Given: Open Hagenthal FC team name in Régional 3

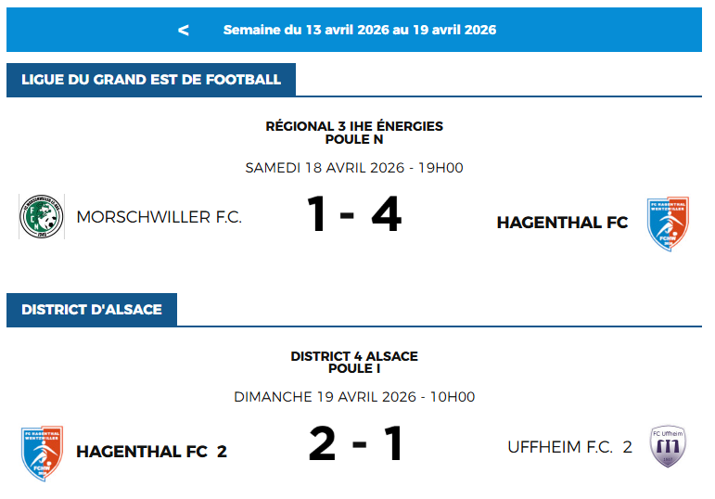Looking at the screenshot, I should [562, 223].
